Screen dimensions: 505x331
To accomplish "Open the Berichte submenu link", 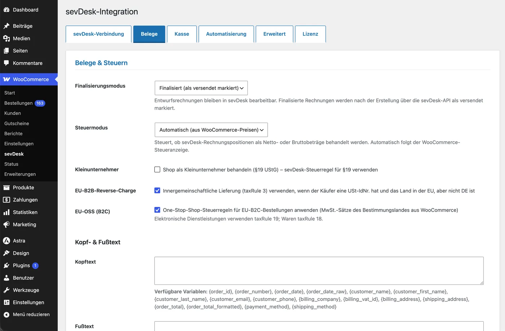I will (x=13, y=133).
